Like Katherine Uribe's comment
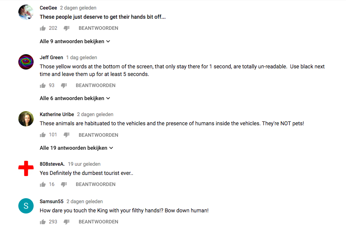 point(43,135)
